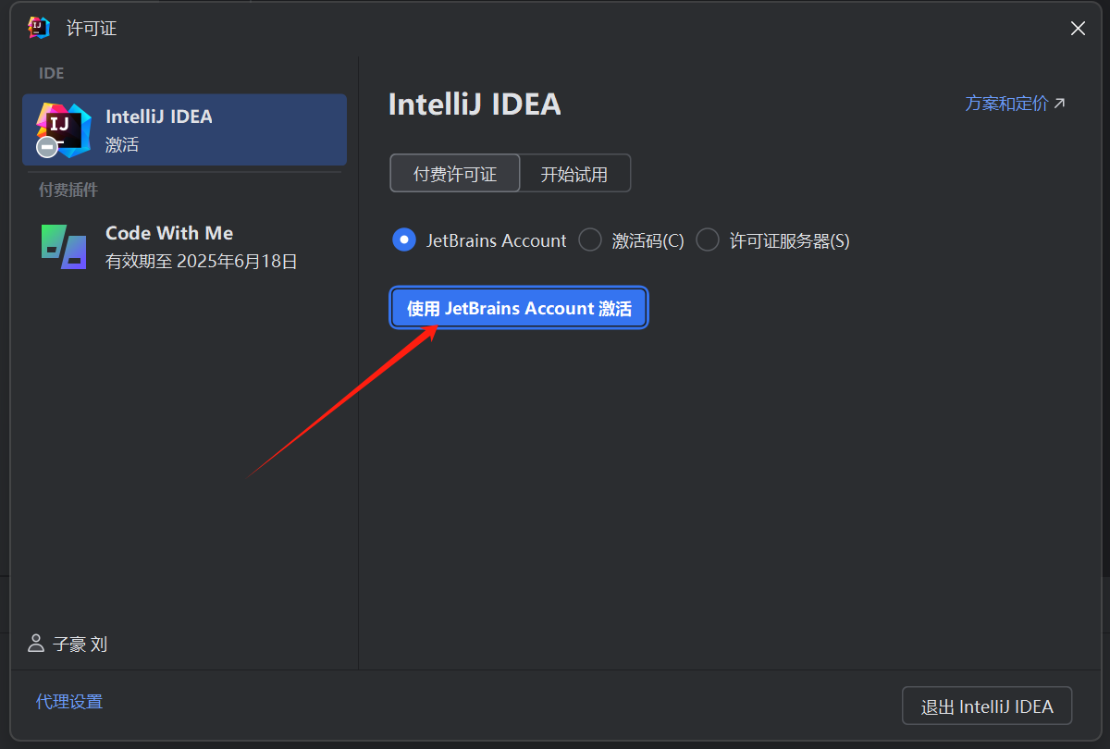Click the 许可证 title bar text

point(92,29)
